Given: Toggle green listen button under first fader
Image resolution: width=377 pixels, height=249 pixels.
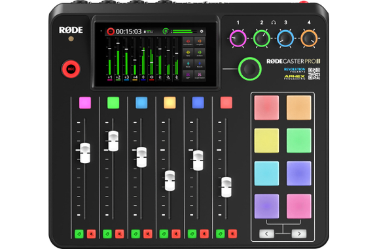Looking at the screenshot, I should click(x=79, y=234).
